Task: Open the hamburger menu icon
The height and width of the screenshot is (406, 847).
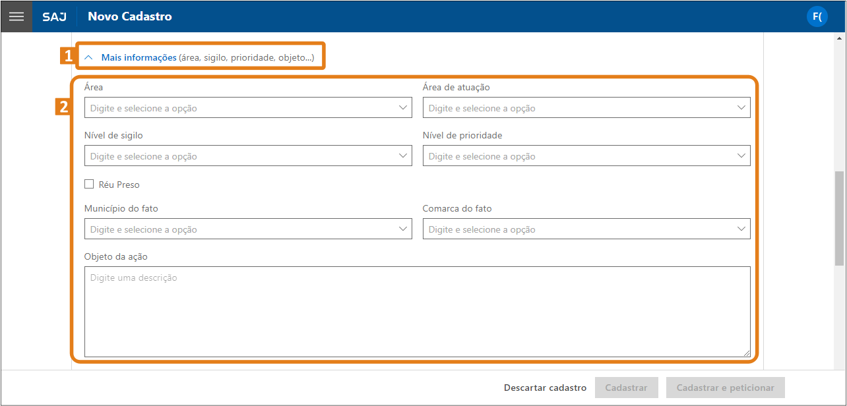Action: (x=16, y=16)
